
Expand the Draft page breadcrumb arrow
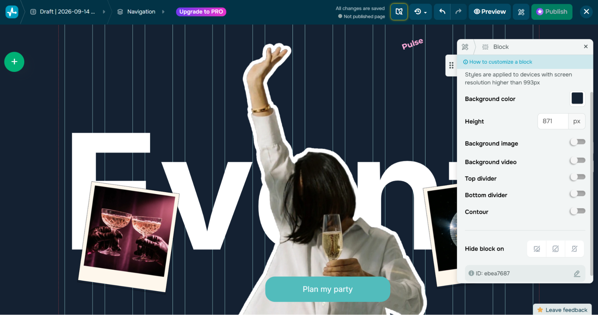(104, 12)
